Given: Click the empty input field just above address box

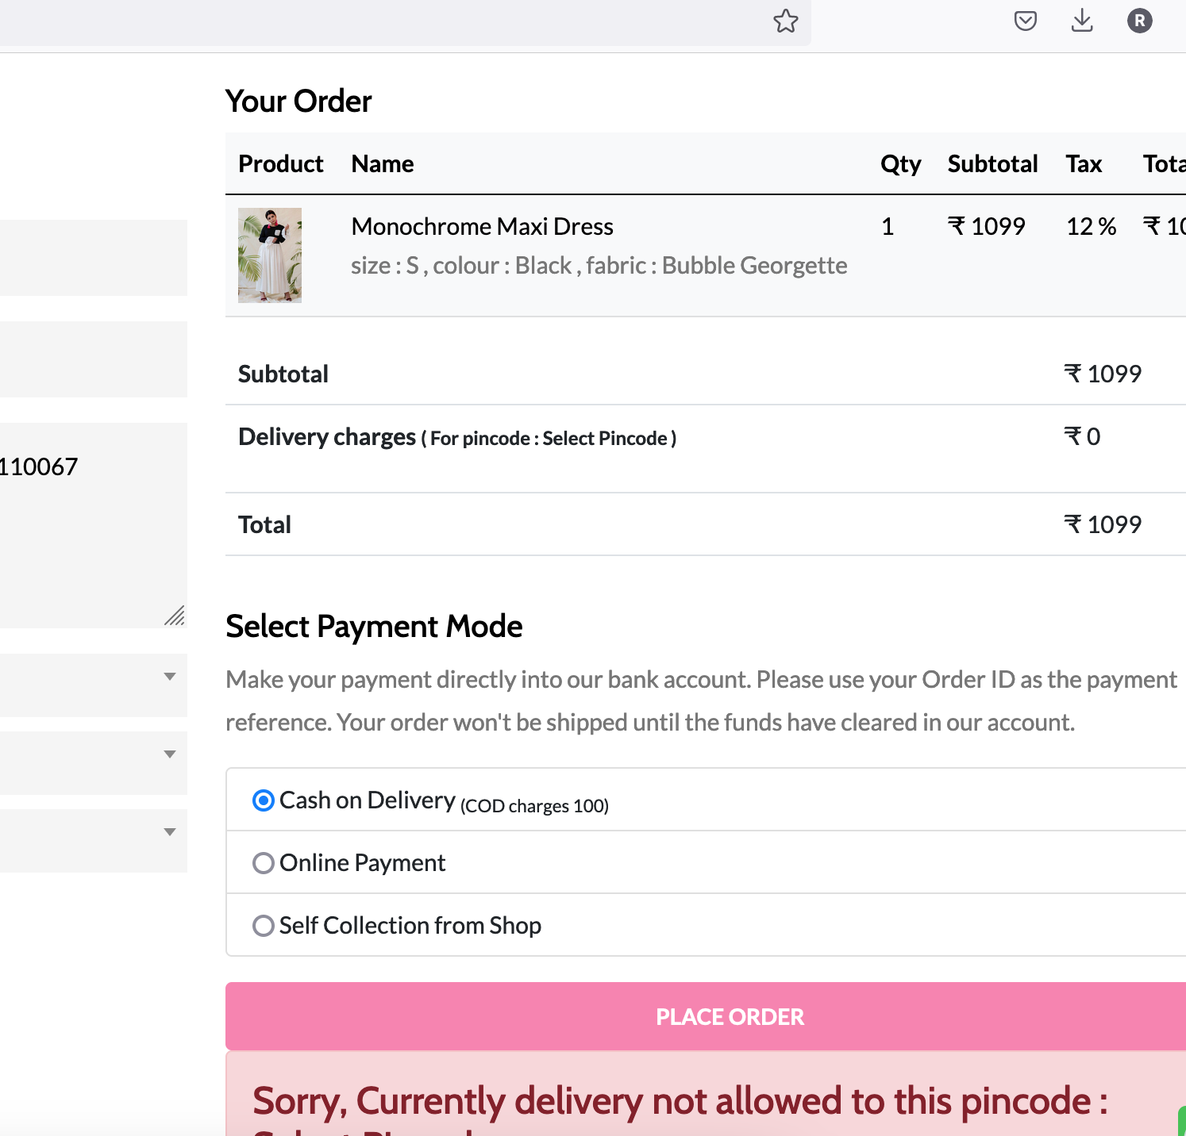Looking at the screenshot, I should click(x=93, y=359).
